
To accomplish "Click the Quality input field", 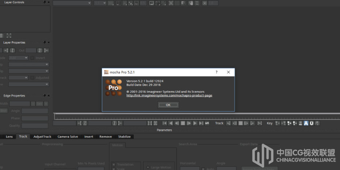I will (35, 126).
